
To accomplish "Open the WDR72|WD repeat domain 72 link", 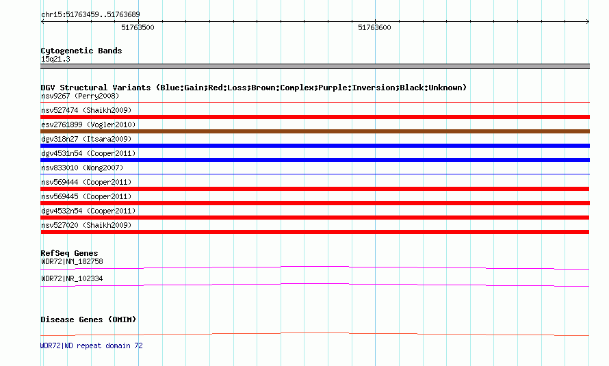I will pos(91,345).
